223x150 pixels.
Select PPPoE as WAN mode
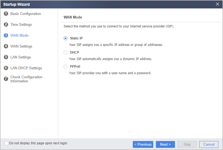(x=65, y=67)
